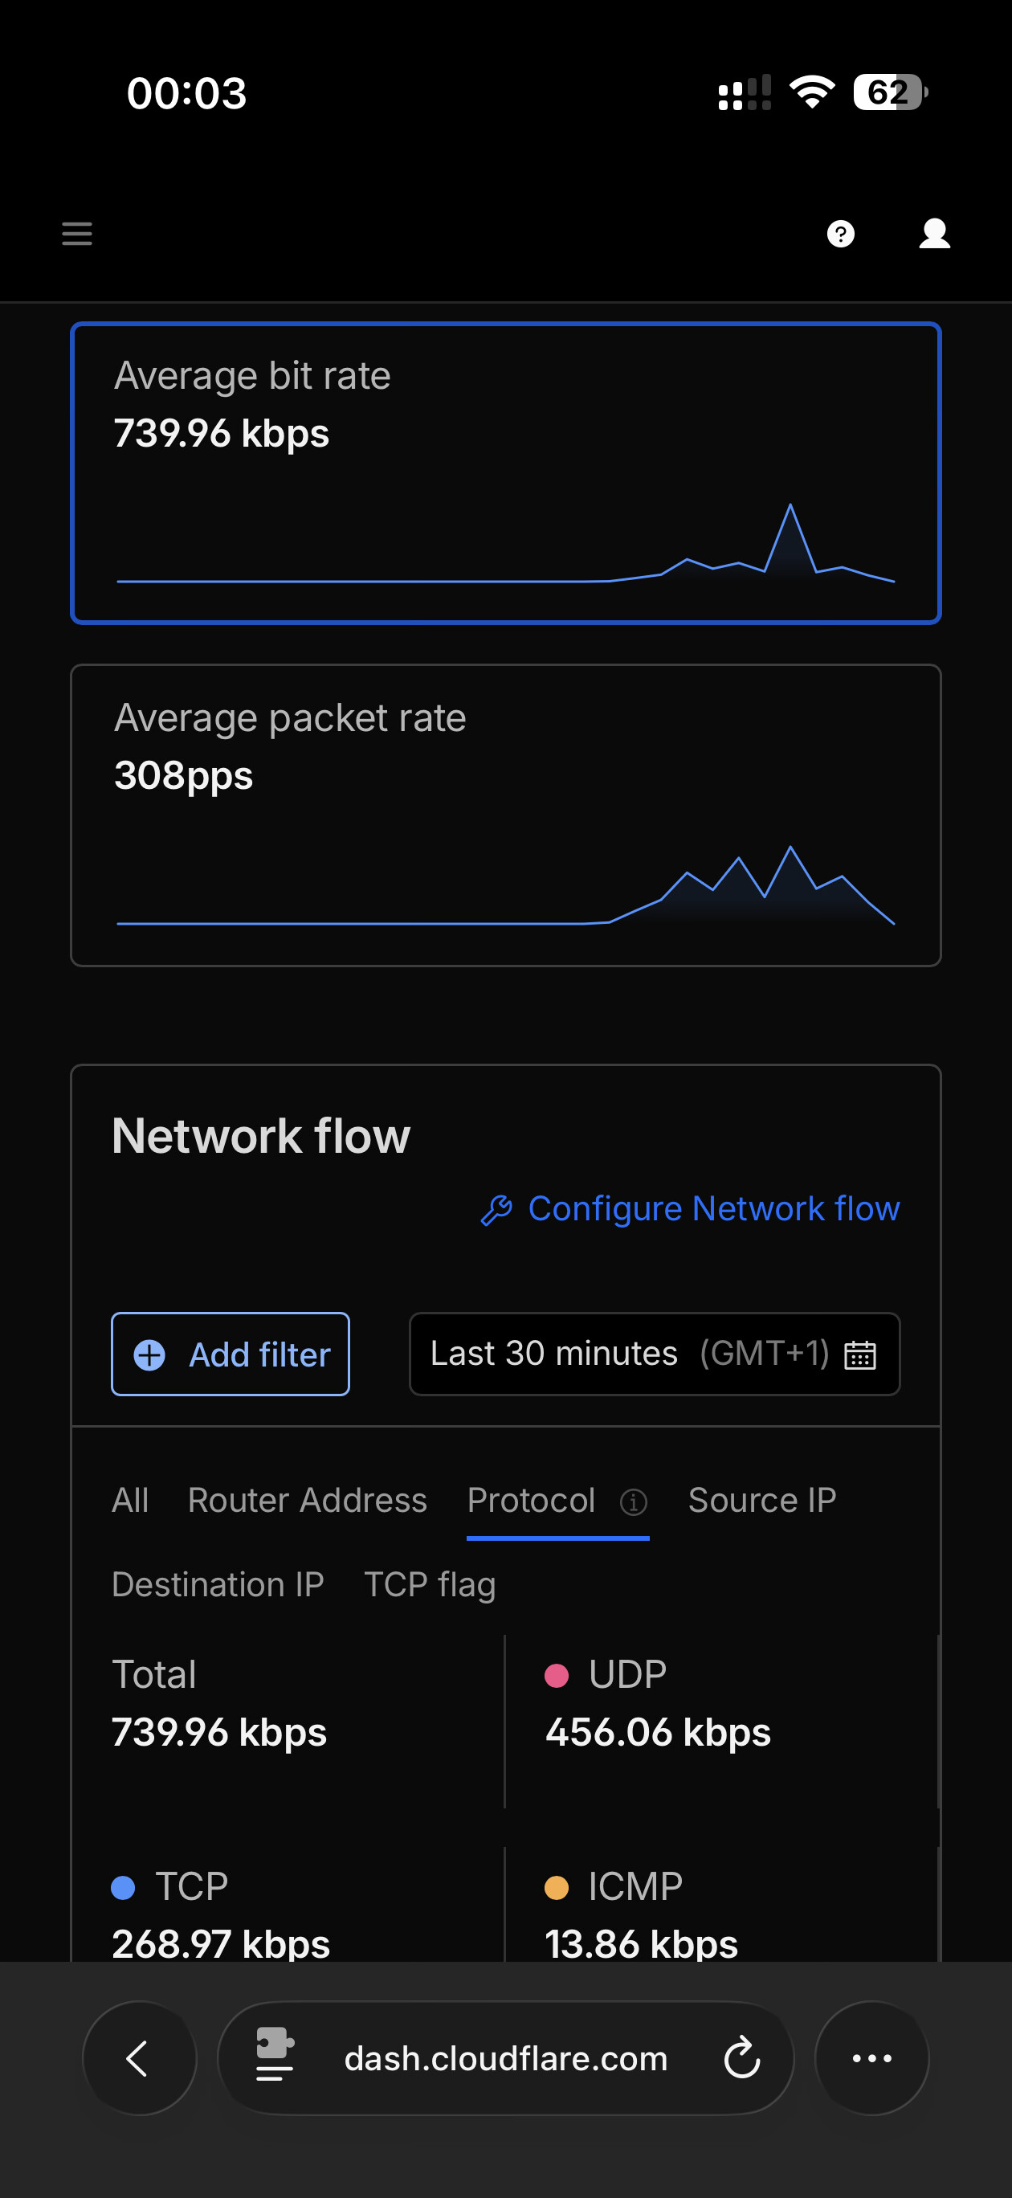Screen dimensions: 1012x2198
Task: Toggle the UDP pink series dot
Action: point(557,1675)
